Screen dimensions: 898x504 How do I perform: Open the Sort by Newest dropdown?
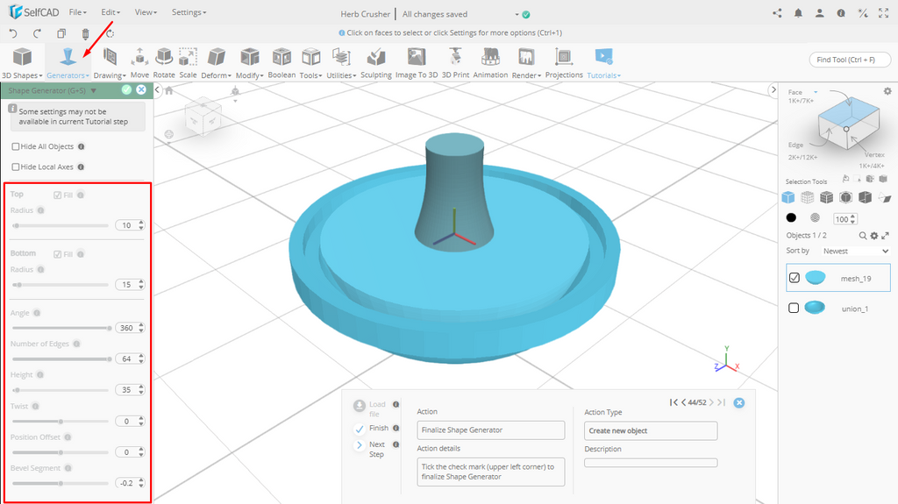tap(856, 251)
